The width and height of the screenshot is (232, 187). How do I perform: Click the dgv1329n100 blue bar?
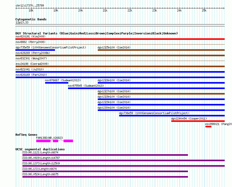(x=161, y=105)
